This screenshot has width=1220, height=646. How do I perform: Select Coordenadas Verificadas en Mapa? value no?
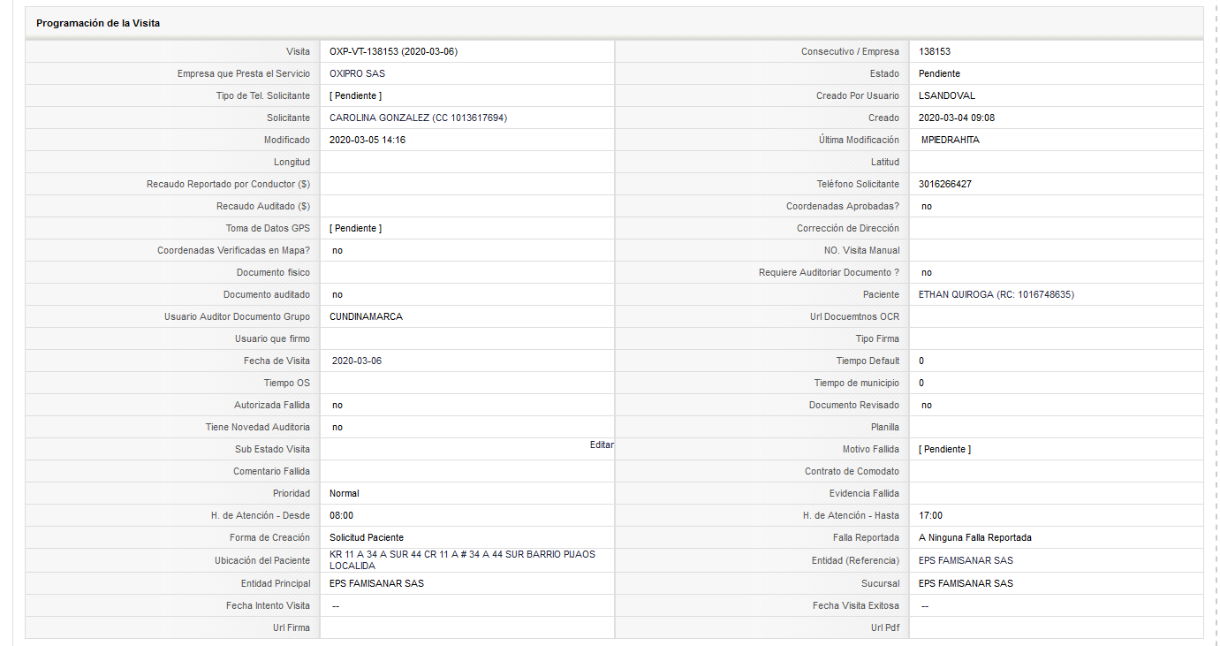tap(337, 250)
